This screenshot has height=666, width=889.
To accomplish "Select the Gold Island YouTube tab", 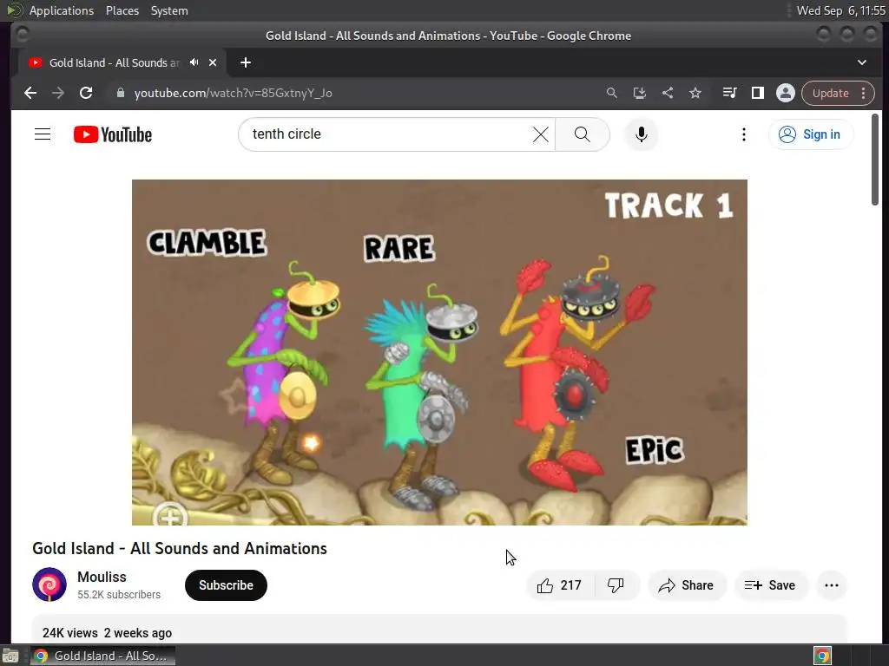I will click(x=114, y=62).
